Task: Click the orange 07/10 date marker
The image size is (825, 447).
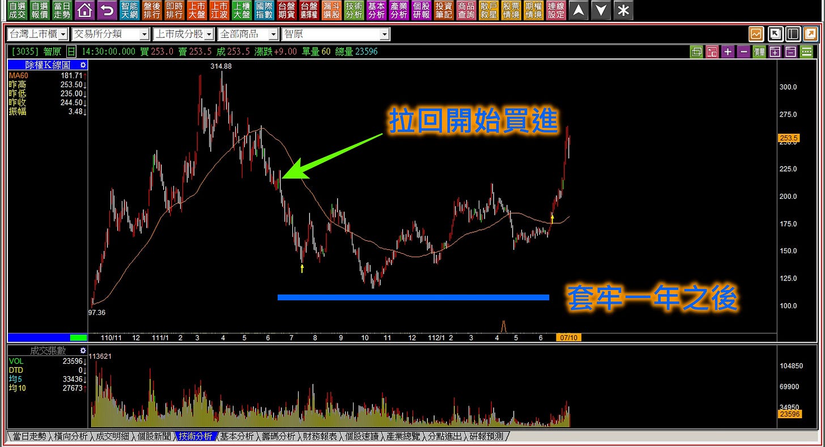Action: click(x=568, y=338)
